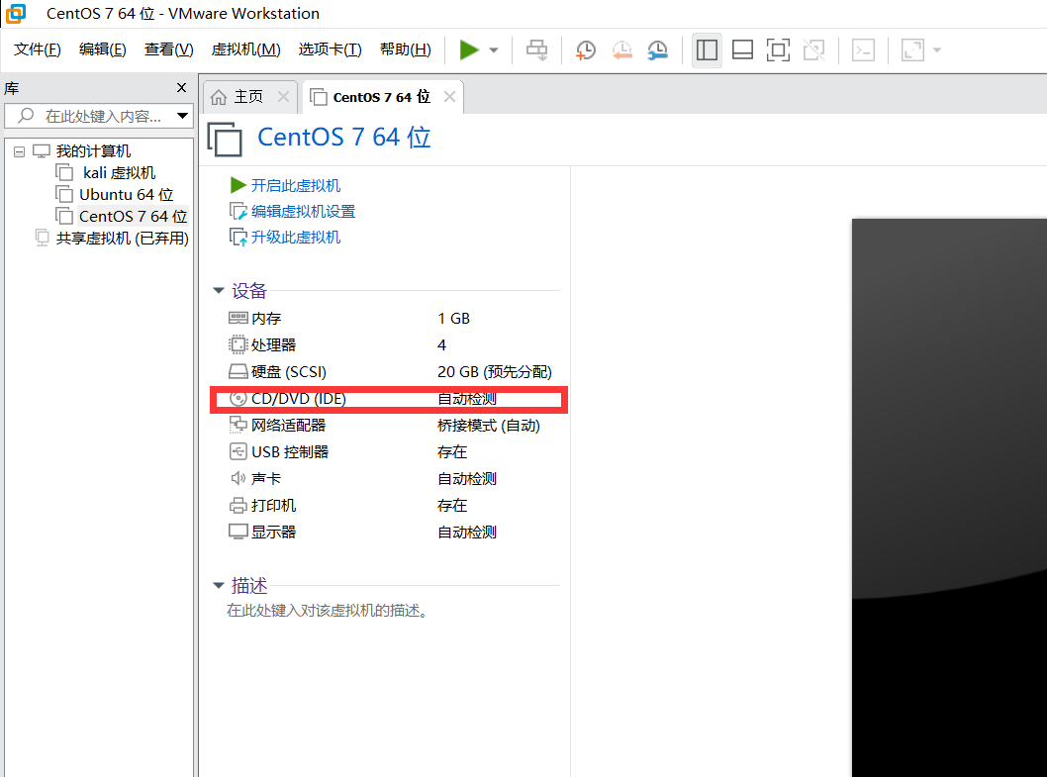Click the 硬盘 (SCSI) disk icon
This screenshot has height=777, width=1047.
tap(238, 371)
